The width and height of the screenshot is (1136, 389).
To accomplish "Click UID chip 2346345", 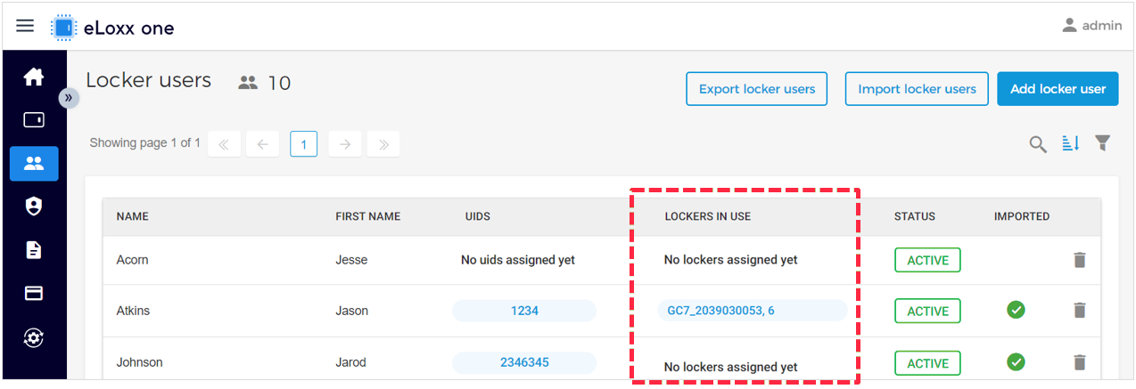I will tap(524, 362).
